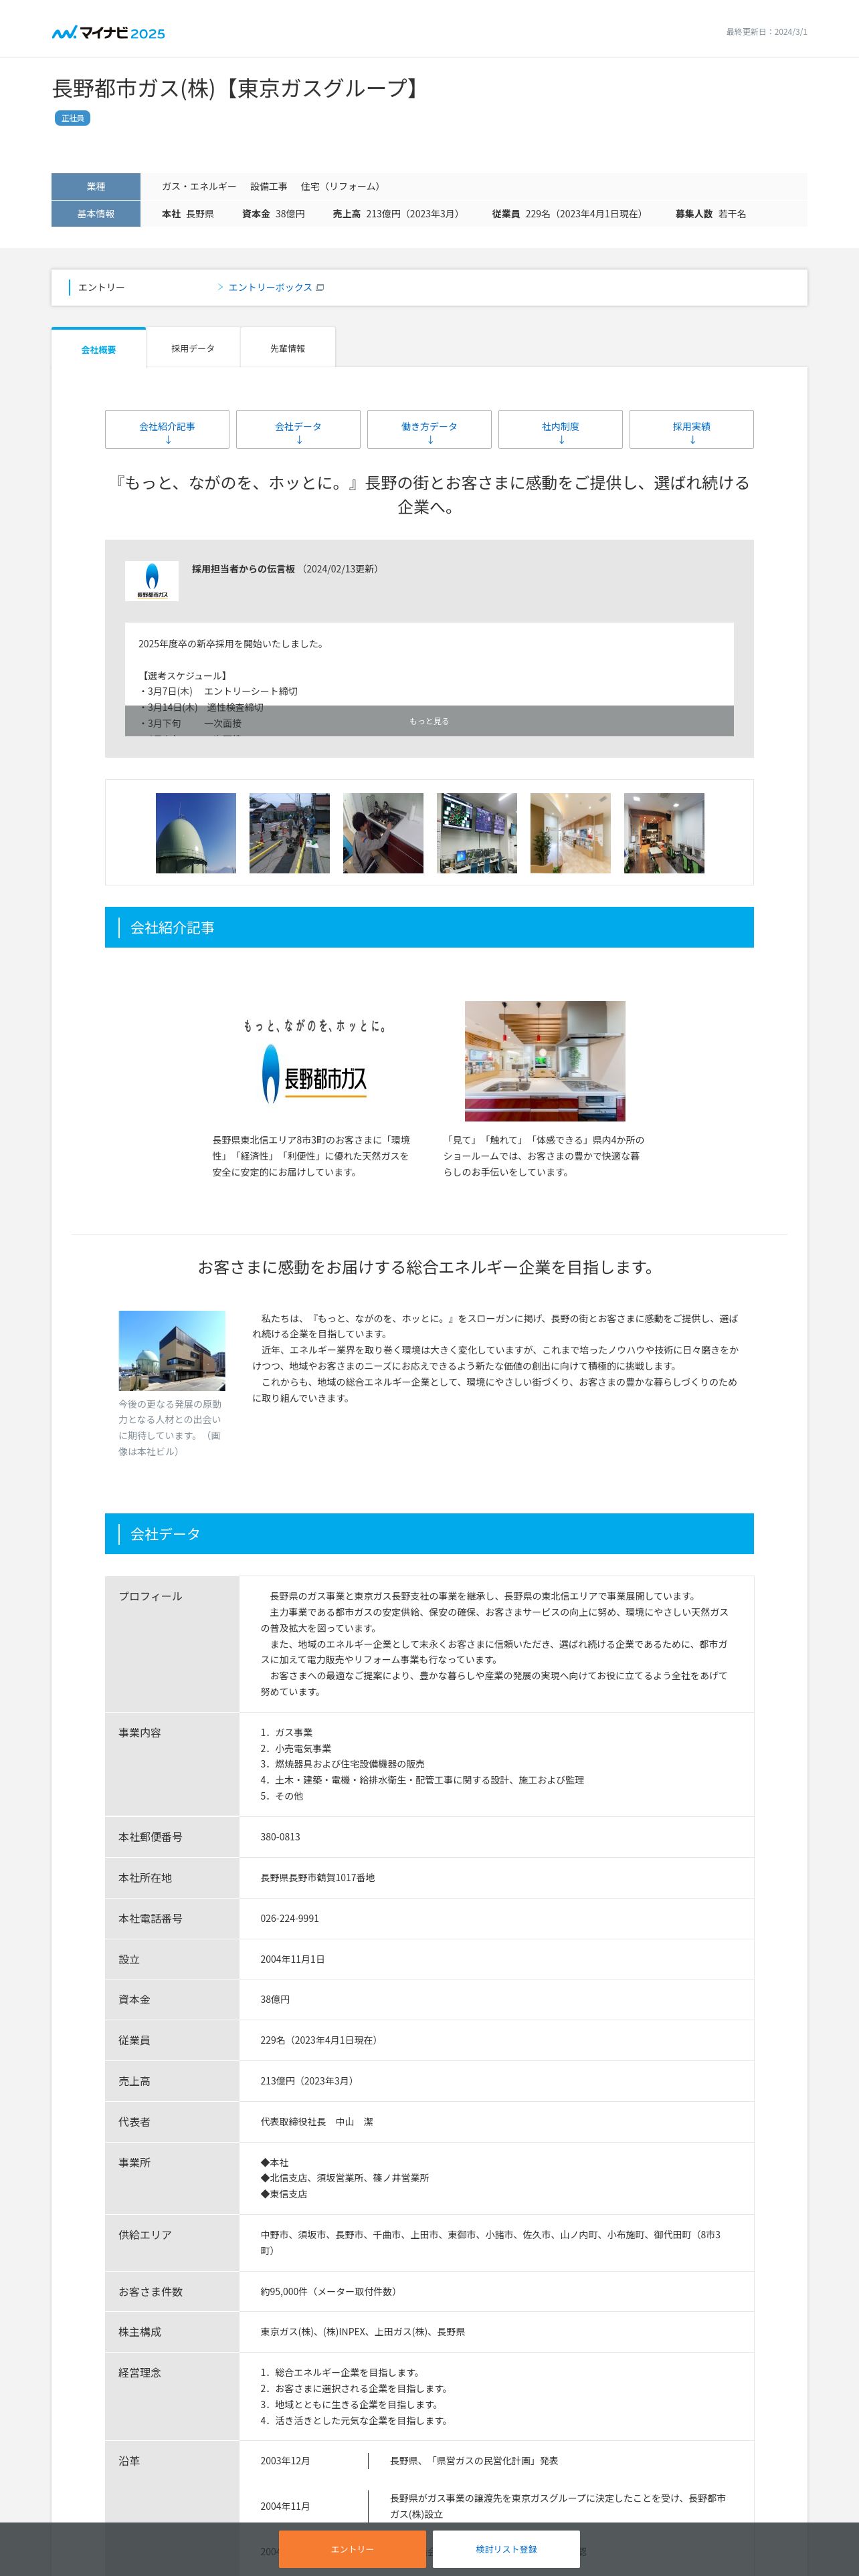Jump to 採用実績 section button
The width and height of the screenshot is (859, 2576).
691,430
